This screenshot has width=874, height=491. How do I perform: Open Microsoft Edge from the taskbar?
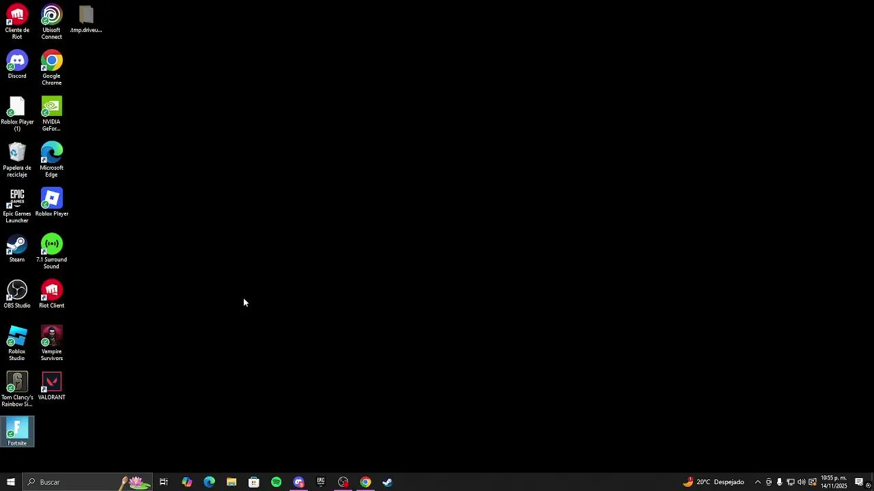point(209,482)
